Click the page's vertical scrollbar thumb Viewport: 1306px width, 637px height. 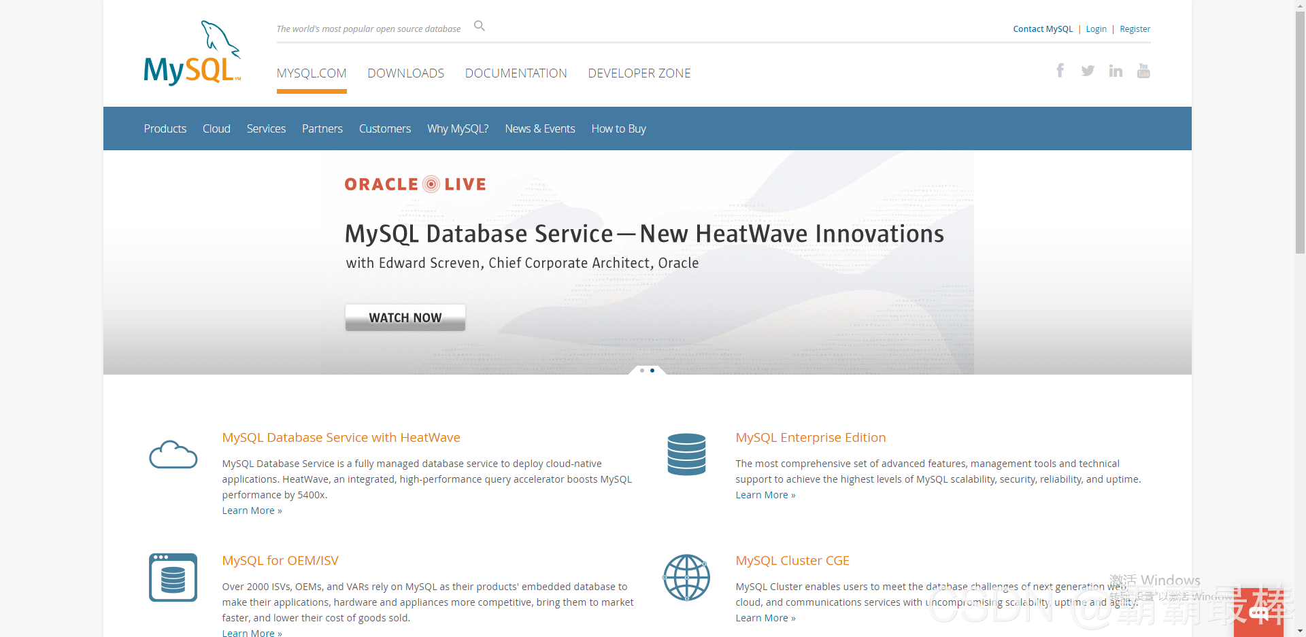coord(1300,133)
